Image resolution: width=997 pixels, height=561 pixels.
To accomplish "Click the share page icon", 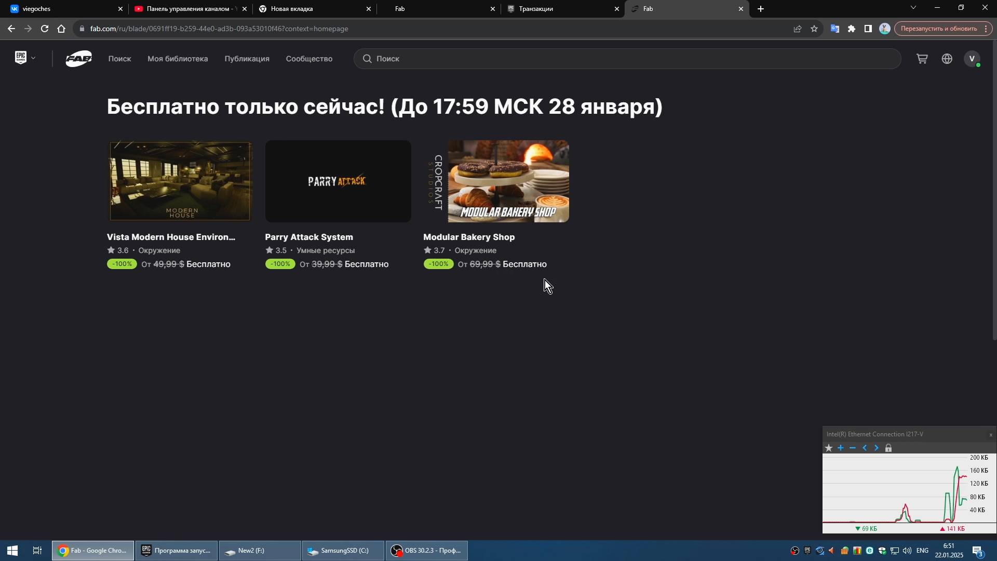I will (797, 29).
